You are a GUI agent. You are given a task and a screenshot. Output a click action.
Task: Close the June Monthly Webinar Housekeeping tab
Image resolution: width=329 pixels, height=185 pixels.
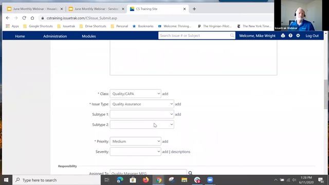(x=62, y=9)
